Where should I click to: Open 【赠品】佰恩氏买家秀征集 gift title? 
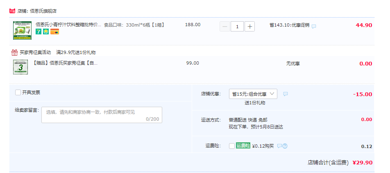point(66,63)
